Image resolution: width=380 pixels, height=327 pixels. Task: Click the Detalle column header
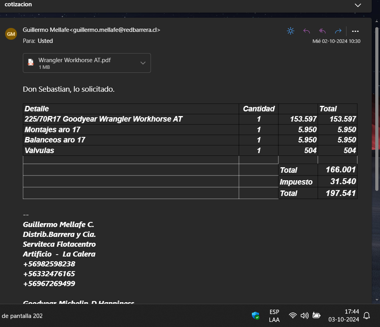131,109
